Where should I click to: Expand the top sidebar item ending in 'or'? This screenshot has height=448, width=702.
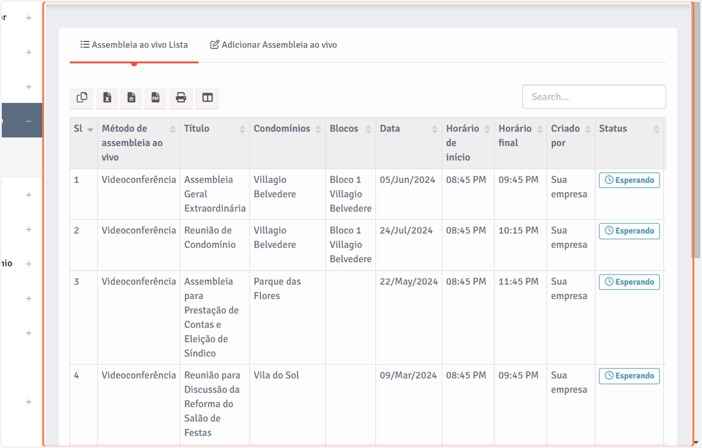pos(29,18)
